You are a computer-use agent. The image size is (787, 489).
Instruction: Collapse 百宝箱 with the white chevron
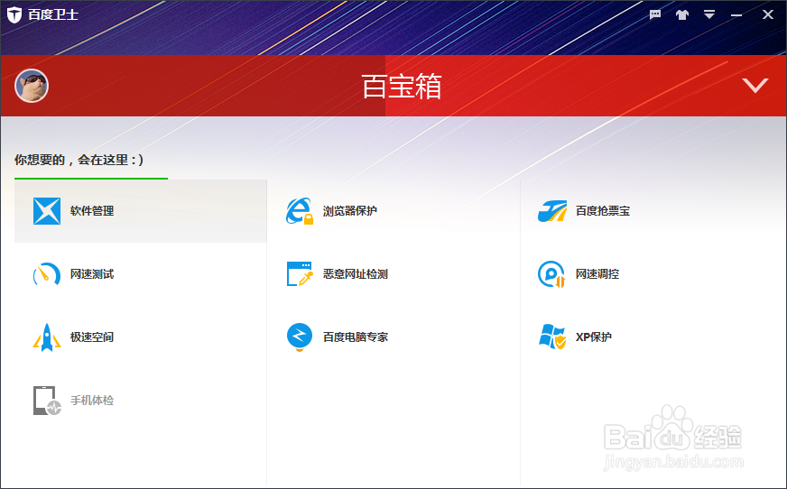755,86
